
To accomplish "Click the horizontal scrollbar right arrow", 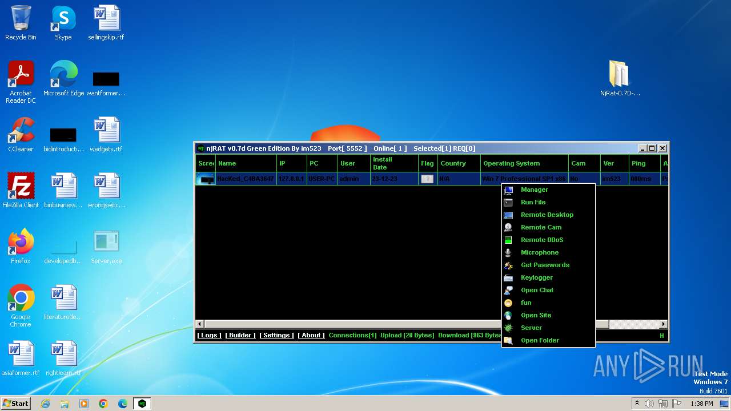I will [663, 324].
